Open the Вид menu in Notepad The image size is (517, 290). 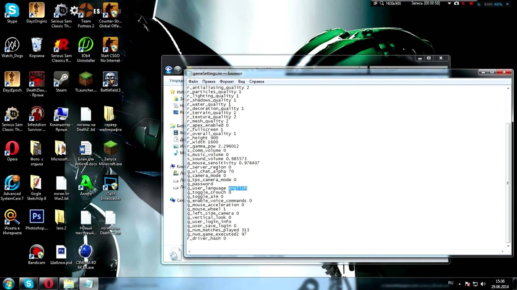(x=242, y=81)
